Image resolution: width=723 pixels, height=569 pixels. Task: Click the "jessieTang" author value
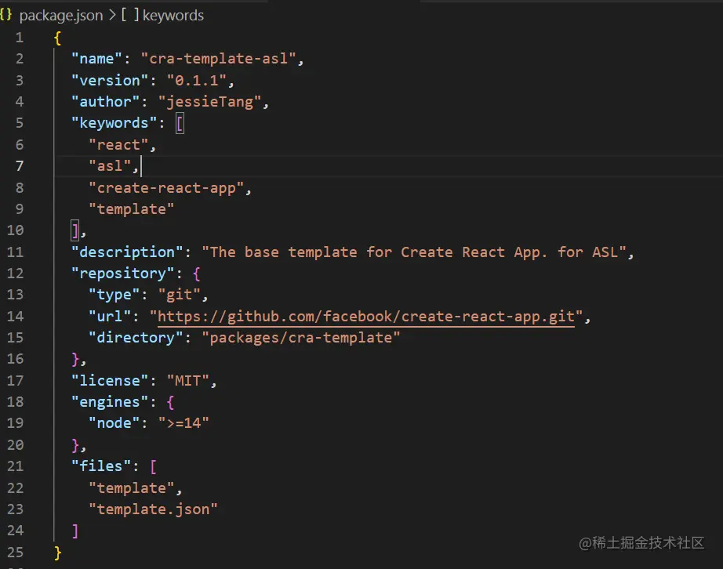[210, 102]
